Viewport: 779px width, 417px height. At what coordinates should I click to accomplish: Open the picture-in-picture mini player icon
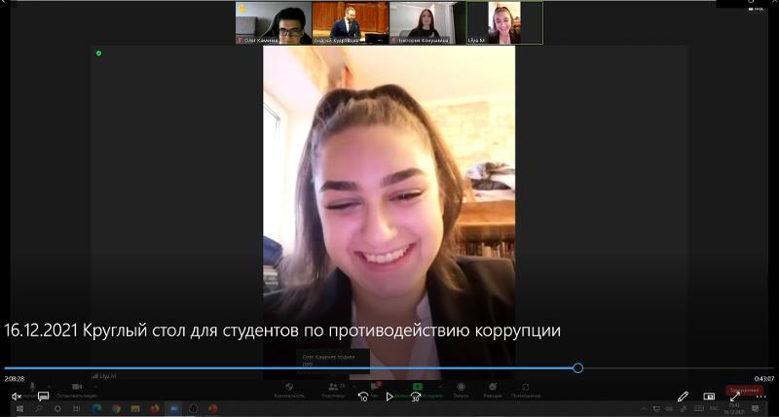pyautogui.click(x=709, y=397)
